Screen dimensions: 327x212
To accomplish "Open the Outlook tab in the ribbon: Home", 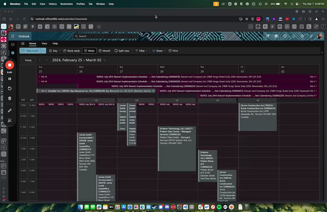I will pyautogui.click(x=32, y=44).
